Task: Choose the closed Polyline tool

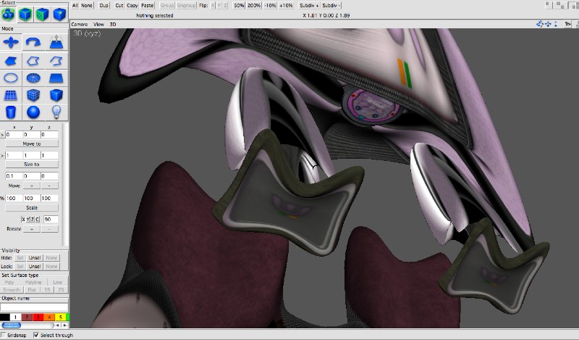Action: coord(33,61)
